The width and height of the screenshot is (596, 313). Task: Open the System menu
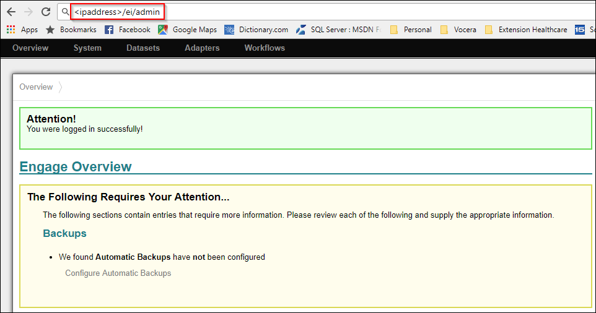click(87, 48)
